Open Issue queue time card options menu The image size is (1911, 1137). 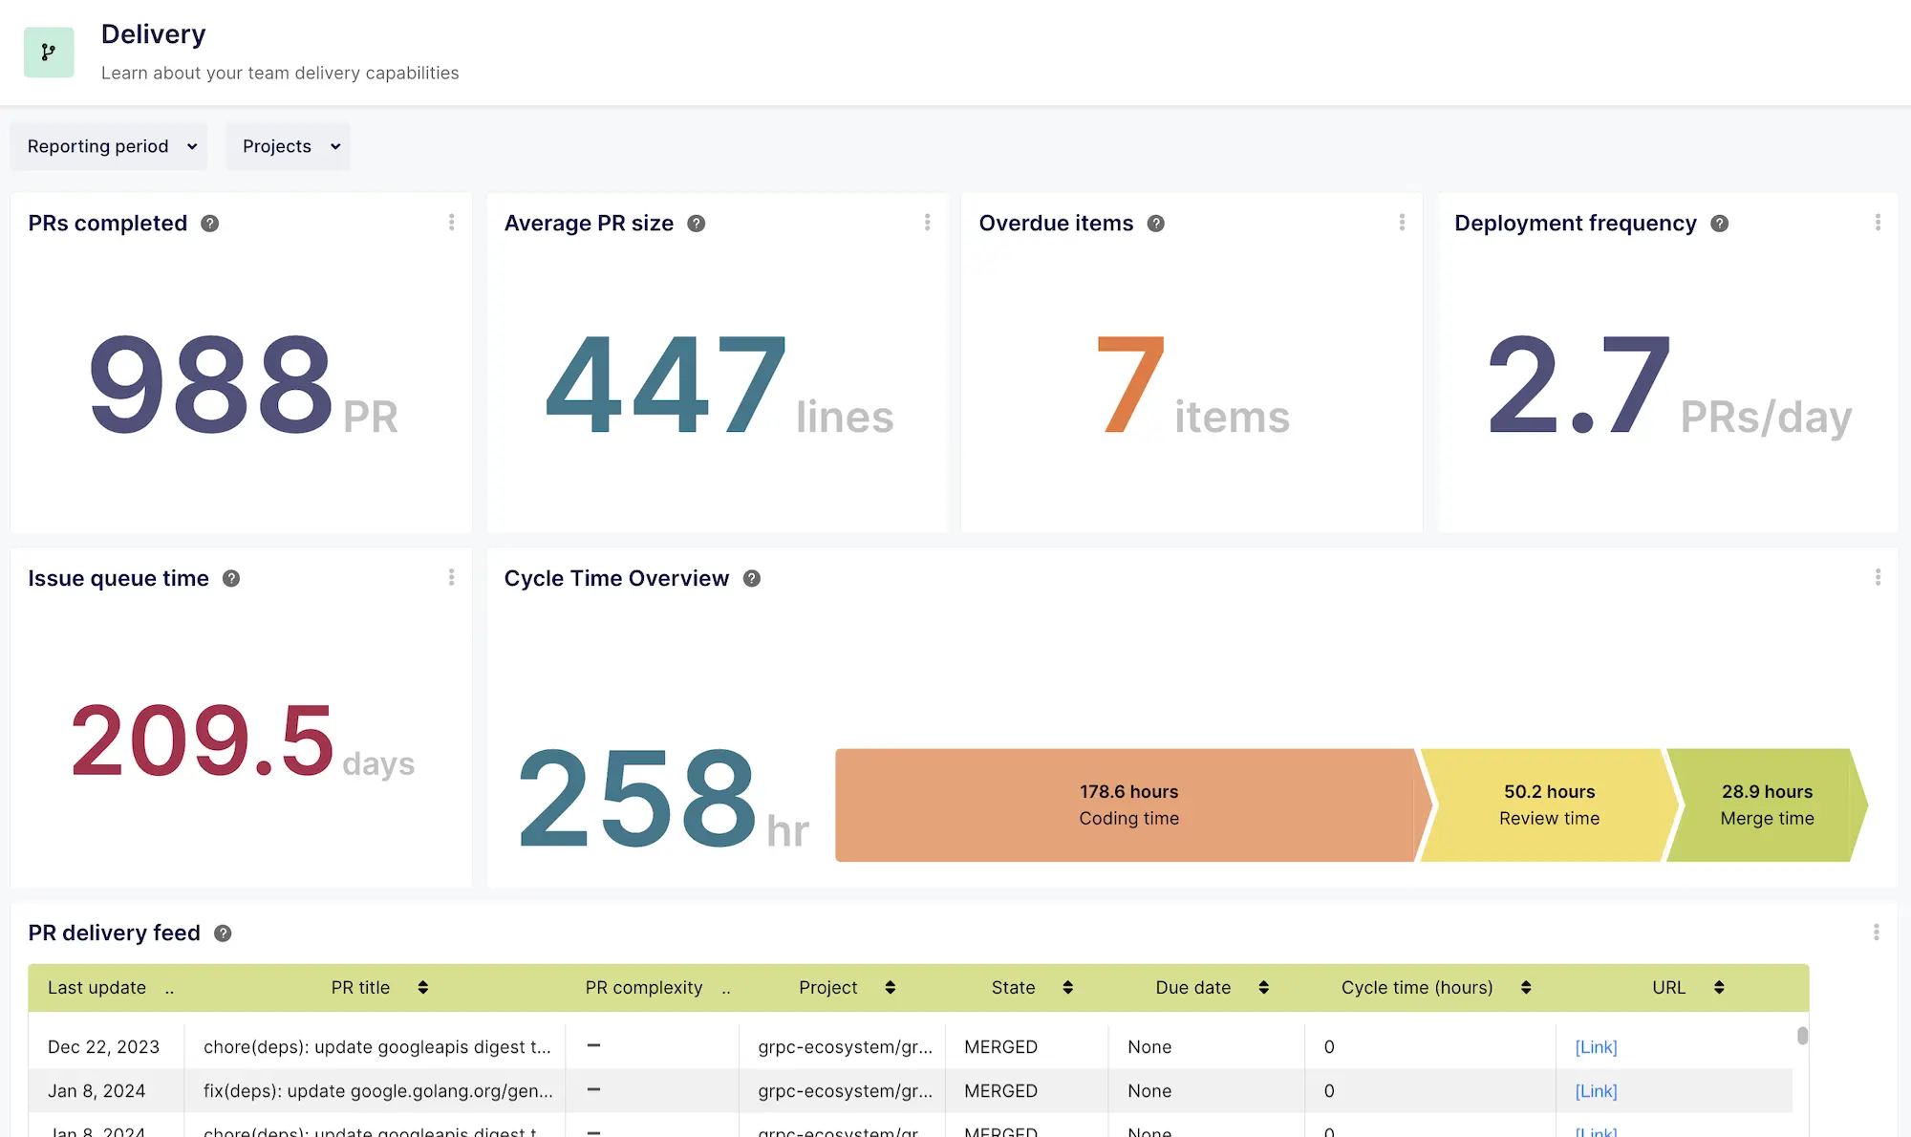[x=452, y=577]
